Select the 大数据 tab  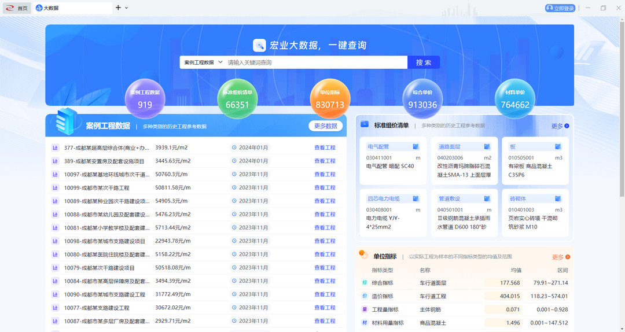[x=72, y=8]
